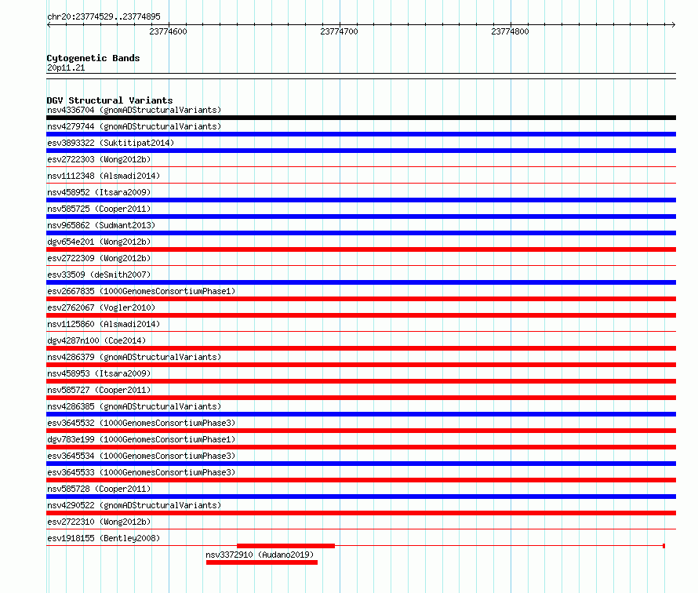The image size is (698, 593).
Task: Click the blue bar under esv33509
Action: [x=361, y=282]
